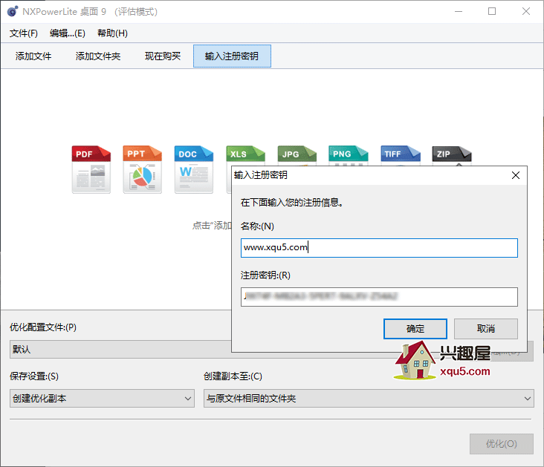Open the 优化配置文件 默认 dropdown
Image resolution: width=544 pixels, height=467 pixels.
(x=120, y=349)
